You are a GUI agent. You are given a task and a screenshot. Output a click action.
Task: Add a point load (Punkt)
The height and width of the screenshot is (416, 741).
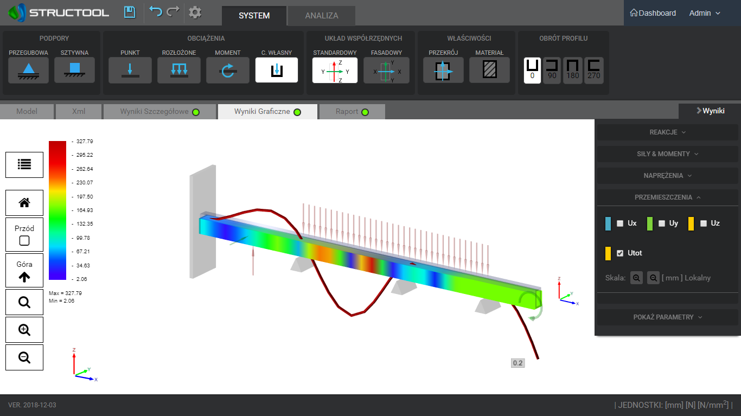click(x=130, y=70)
